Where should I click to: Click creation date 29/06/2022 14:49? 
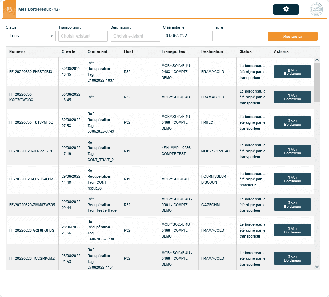point(71,179)
